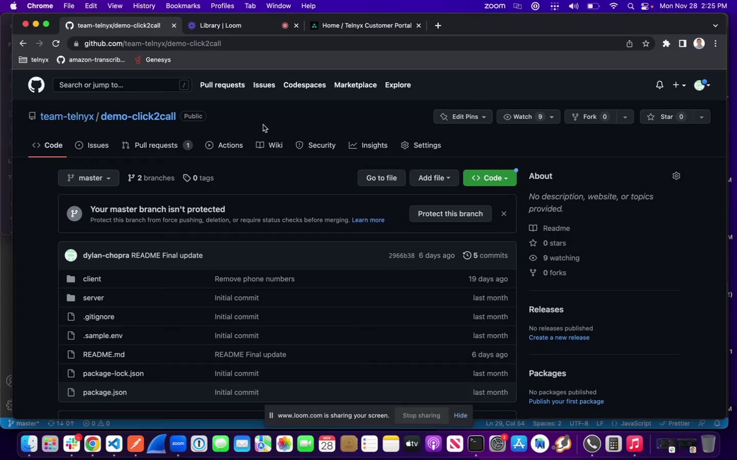Open the Wiki tab

tap(269, 145)
